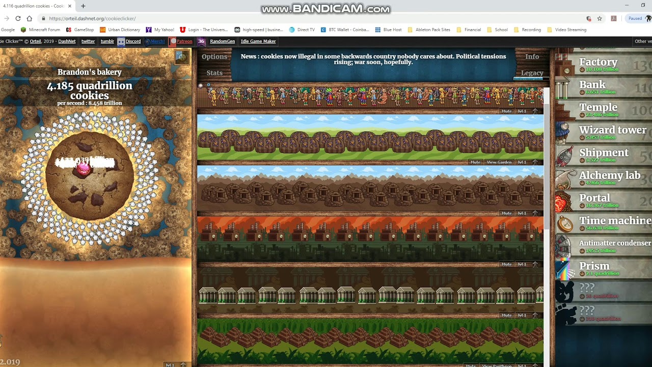Open the Patreon link in game bar
The image size is (652, 367).
pyautogui.click(x=181, y=41)
